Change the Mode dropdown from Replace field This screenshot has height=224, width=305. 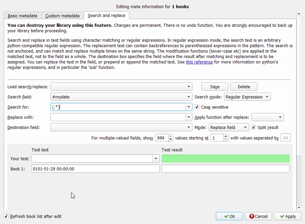(229, 127)
